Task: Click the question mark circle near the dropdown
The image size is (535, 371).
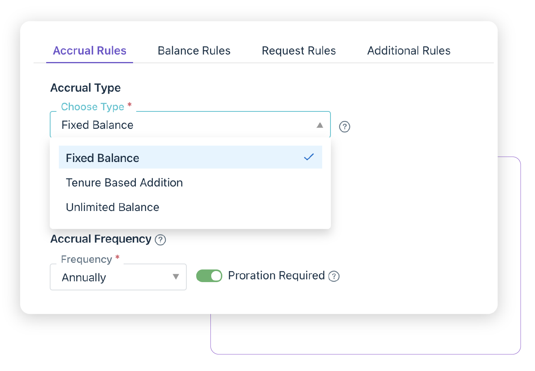Action: tap(344, 126)
